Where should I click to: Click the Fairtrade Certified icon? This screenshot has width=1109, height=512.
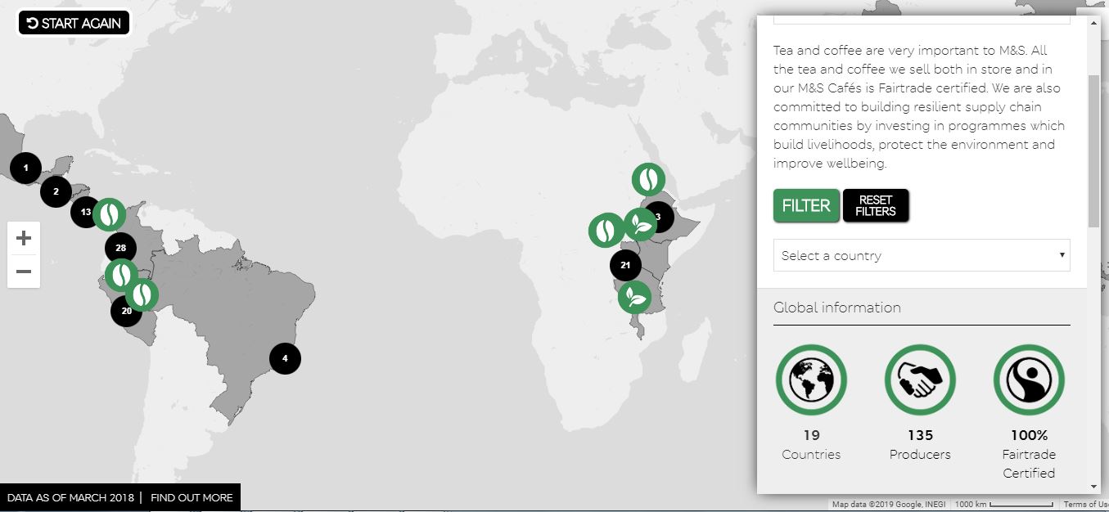click(x=1029, y=380)
